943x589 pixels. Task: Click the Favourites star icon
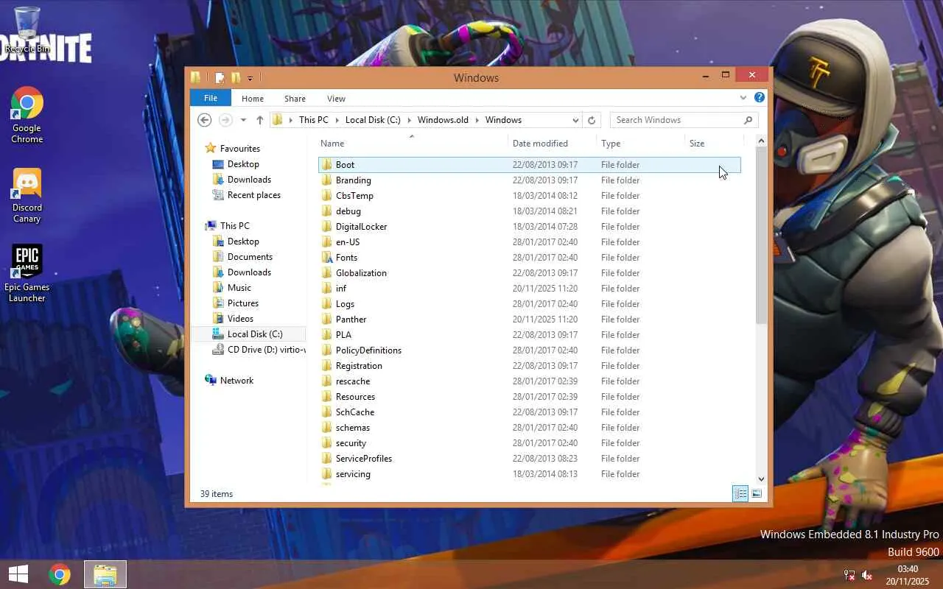211,148
